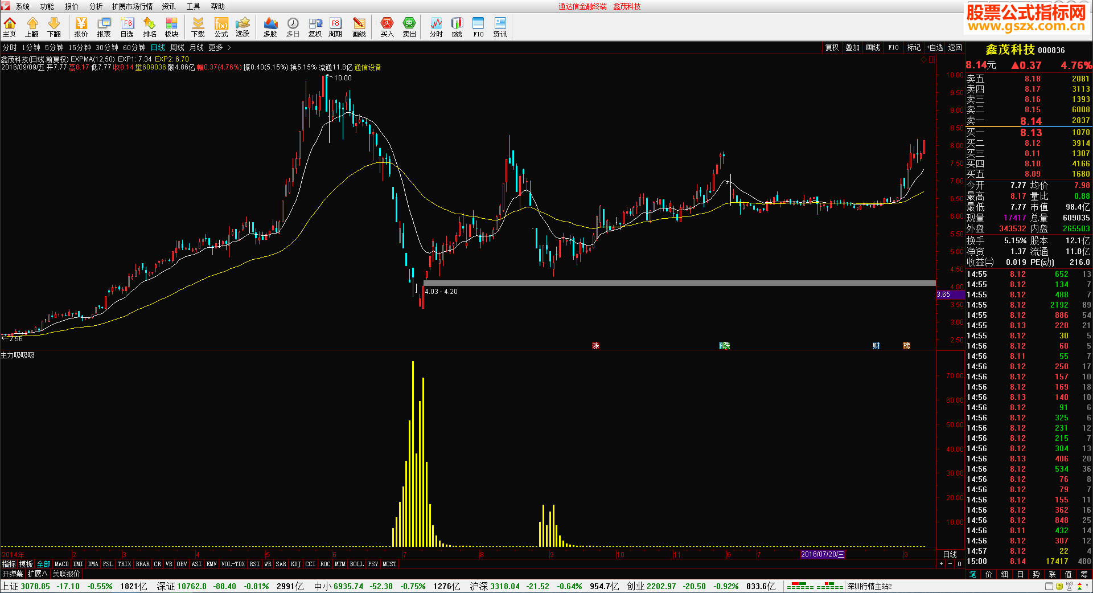Image resolution: width=1093 pixels, height=593 pixels.
Task: Switch to K线 candlestick chart icon
Action: click(457, 27)
